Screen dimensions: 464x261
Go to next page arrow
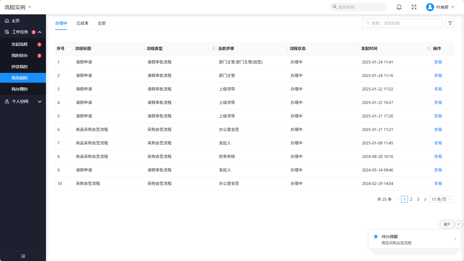425,200
